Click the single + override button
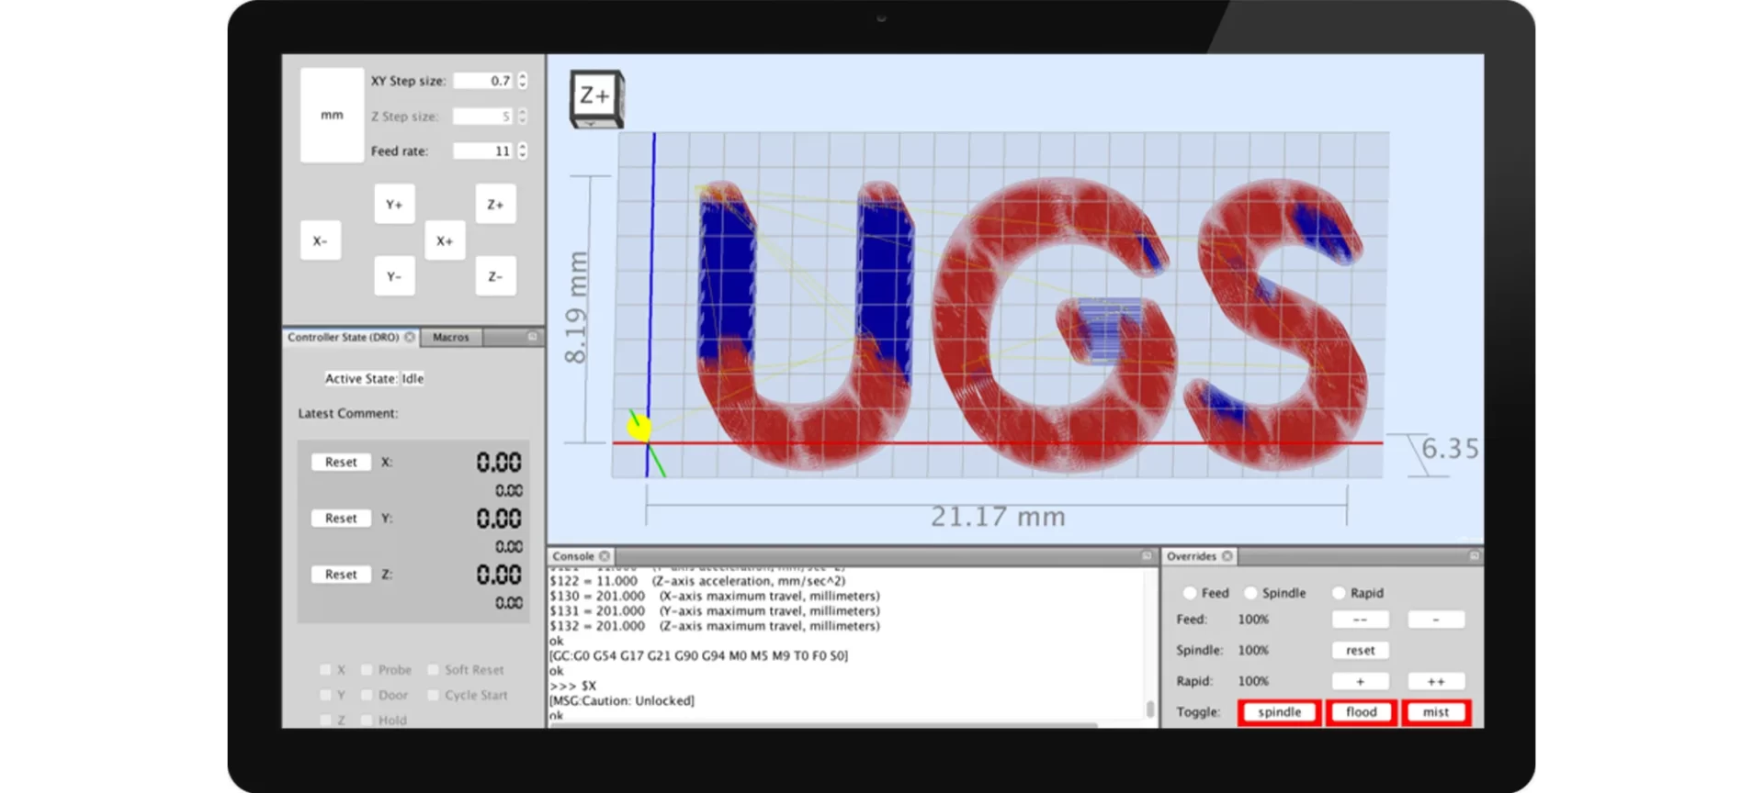This screenshot has height=793, width=1764. (1361, 681)
